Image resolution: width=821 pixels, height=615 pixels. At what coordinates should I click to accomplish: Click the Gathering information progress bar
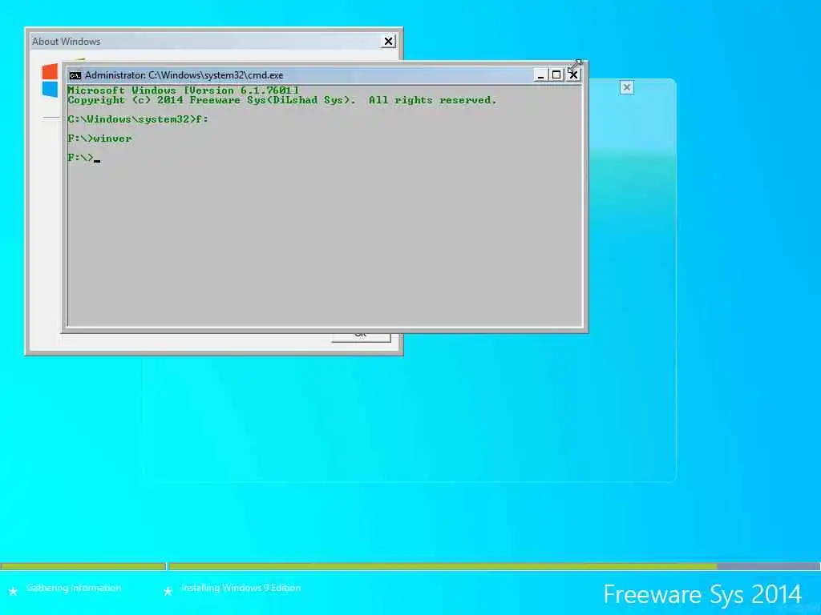tap(83, 566)
